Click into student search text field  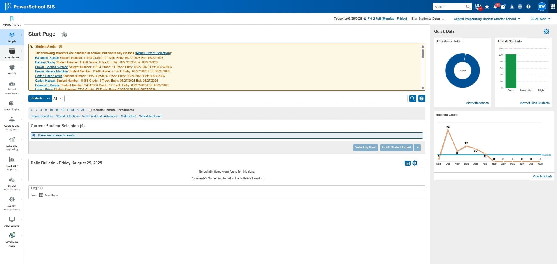(237, 99)
